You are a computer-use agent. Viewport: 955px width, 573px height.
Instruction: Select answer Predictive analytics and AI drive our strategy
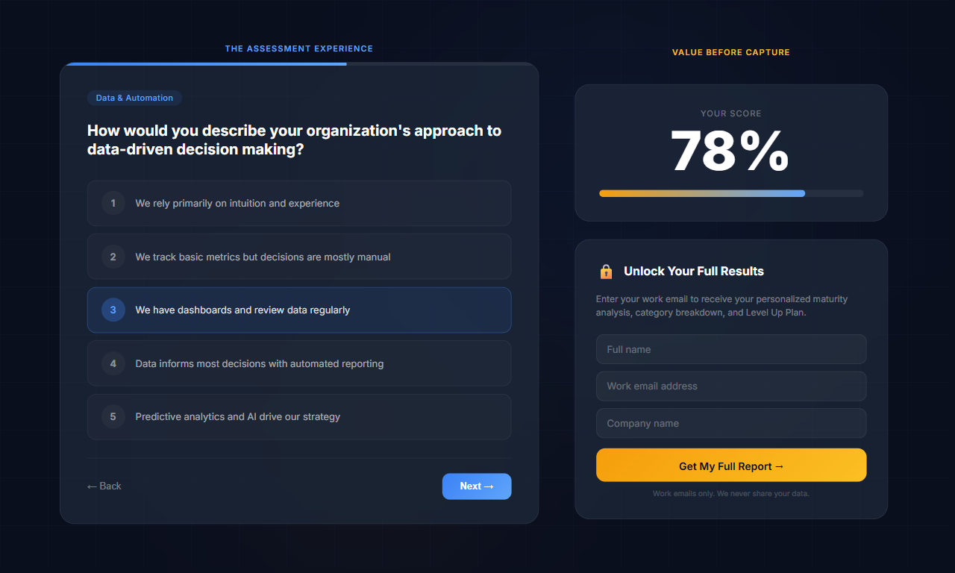[x=298, y=416]
